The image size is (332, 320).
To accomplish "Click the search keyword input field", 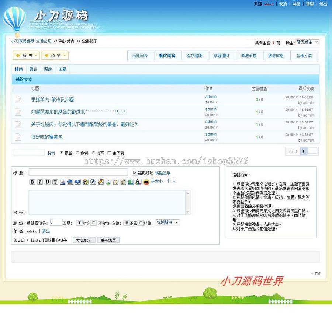I will pos(28,152).
